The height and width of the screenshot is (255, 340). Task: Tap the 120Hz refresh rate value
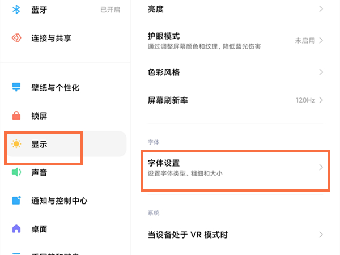point(305,100)
